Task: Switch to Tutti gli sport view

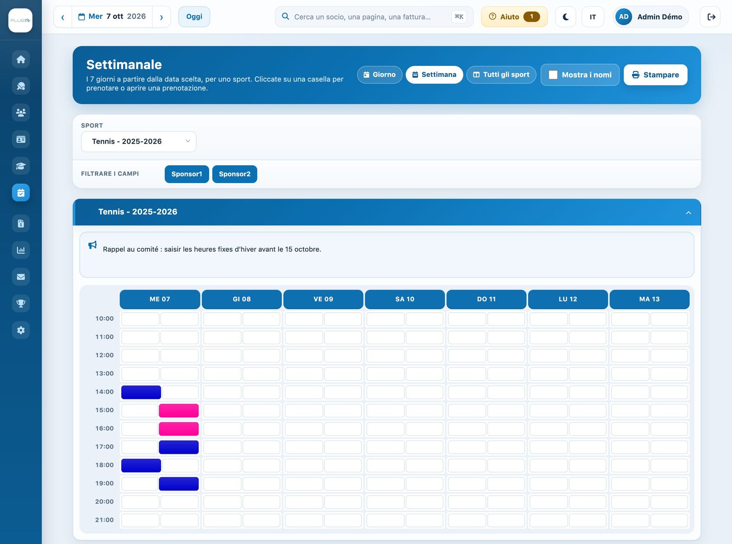Action: 501,75
